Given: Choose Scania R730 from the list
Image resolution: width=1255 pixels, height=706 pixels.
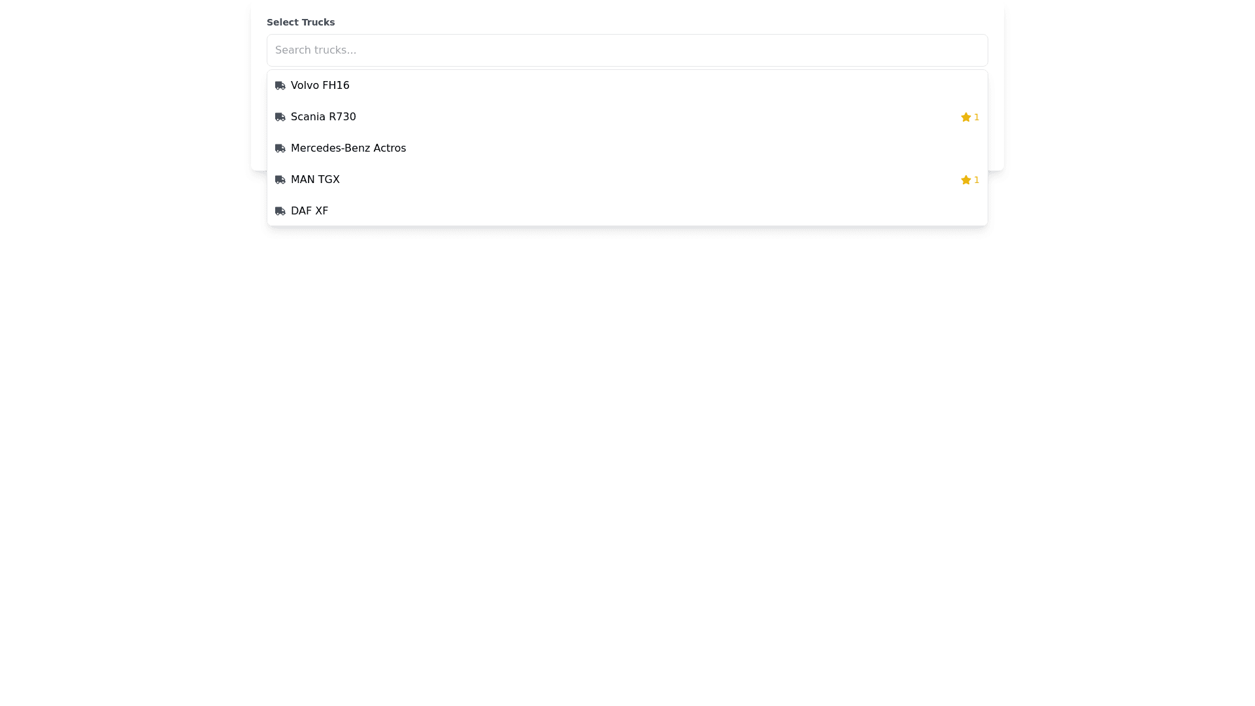Looking at the screenshot, I should pyautogui.click(x=323, y=117).
